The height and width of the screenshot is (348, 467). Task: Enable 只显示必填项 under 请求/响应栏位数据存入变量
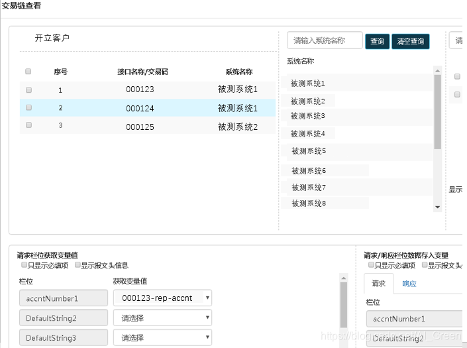[371, 264]
